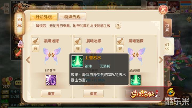Click the brush icon on 8阶 wing card
The height and width of the screenshot is (108, 192).
[x=120, y=41]
